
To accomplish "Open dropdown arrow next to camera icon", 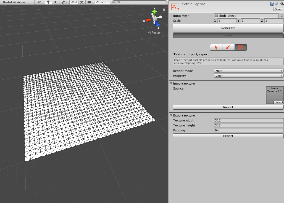I will [x=93, y=2].
